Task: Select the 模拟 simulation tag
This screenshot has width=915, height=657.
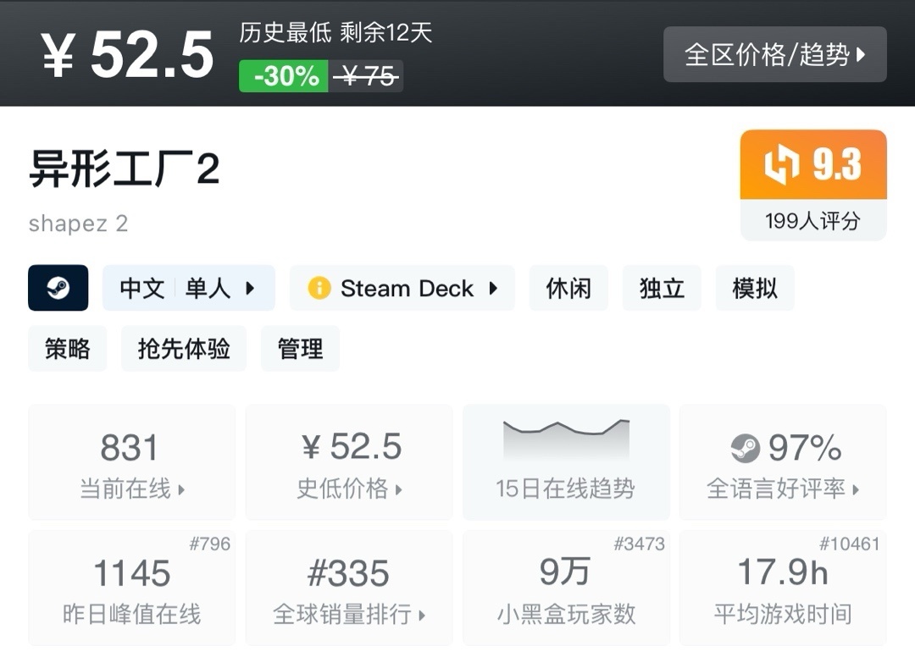Action: tap(755, 288)
